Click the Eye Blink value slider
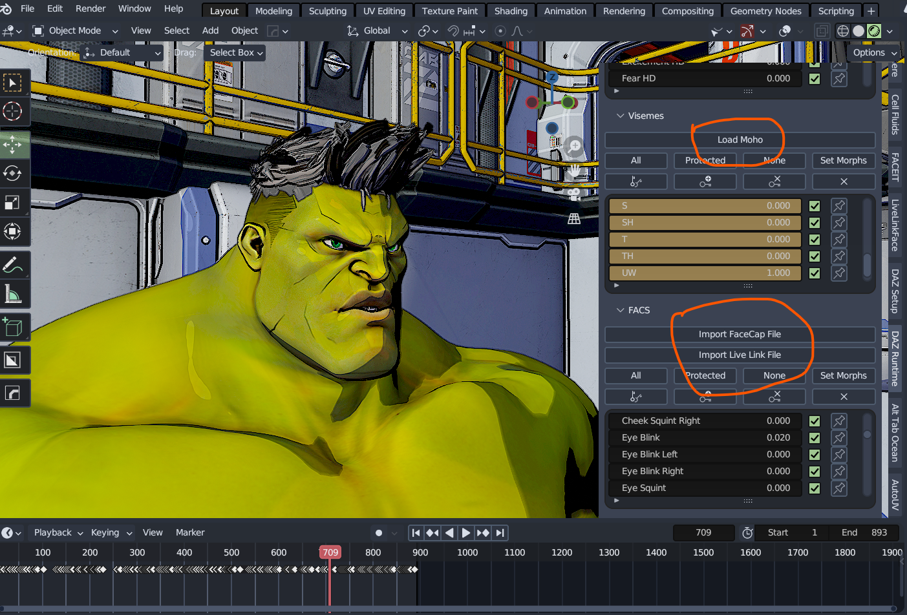The image size is (907, 615). (705, 437)
